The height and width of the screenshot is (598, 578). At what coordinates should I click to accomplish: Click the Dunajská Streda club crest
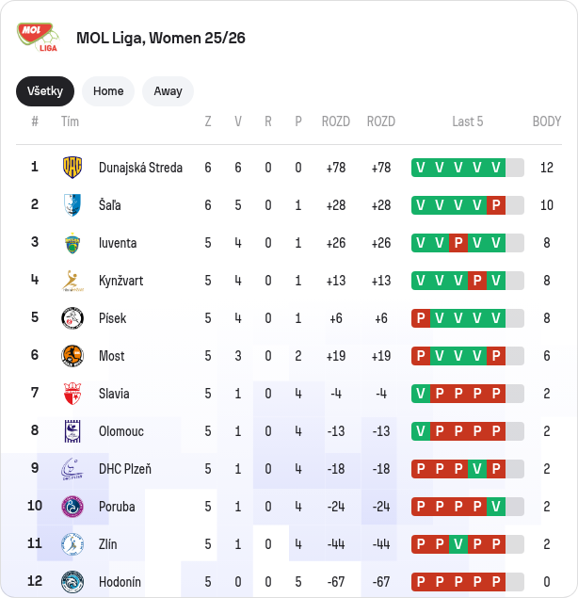(x=72, y=167)
